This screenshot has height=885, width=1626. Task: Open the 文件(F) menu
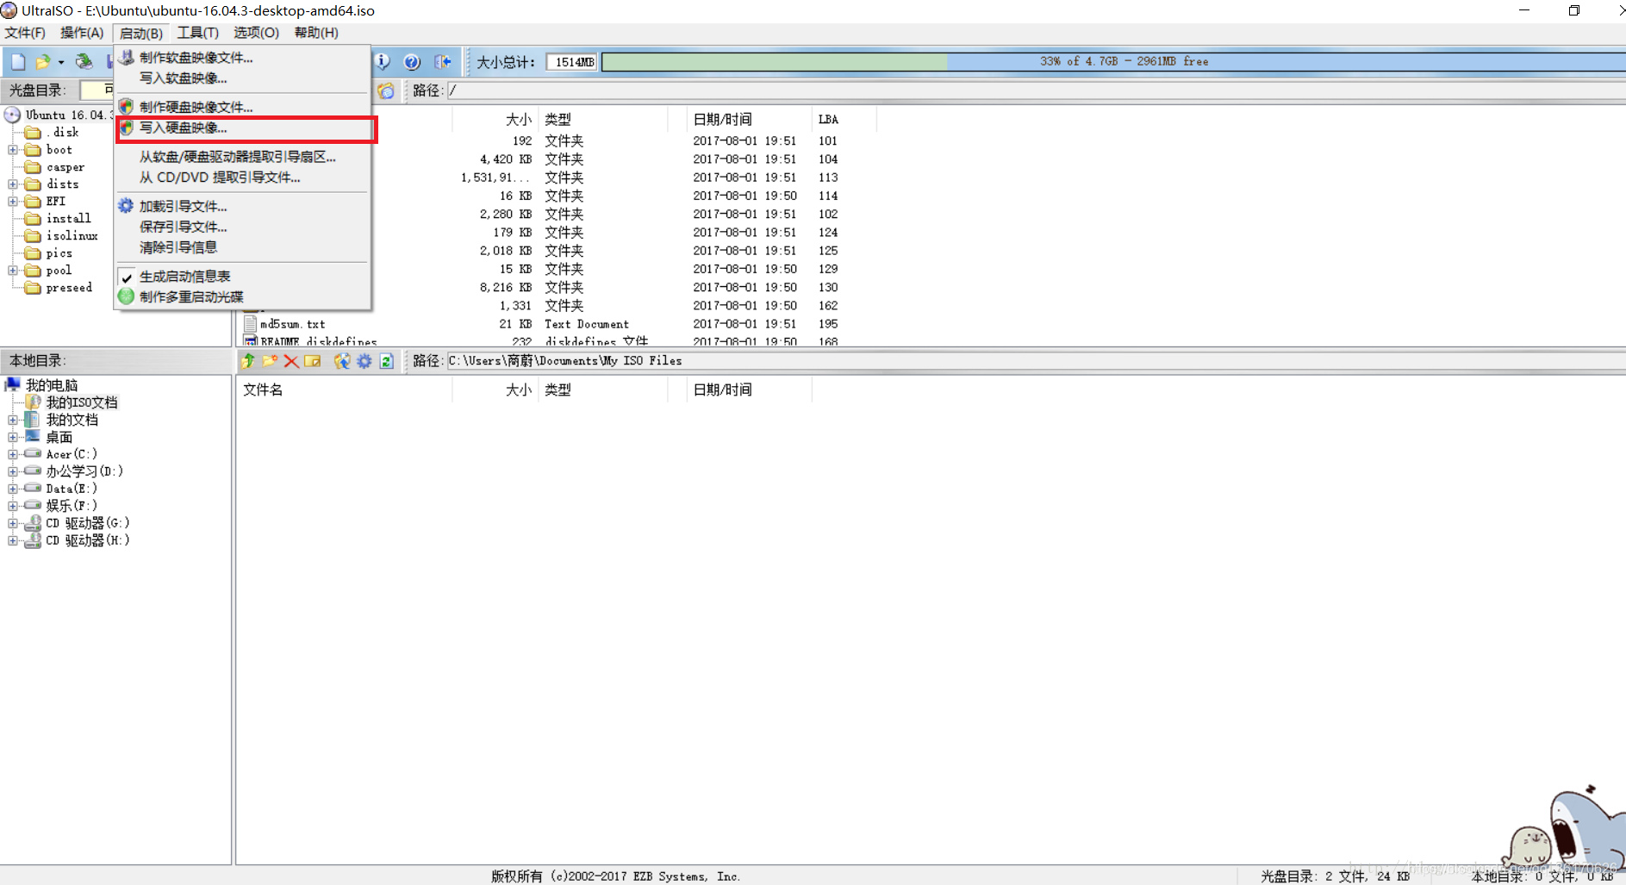[x=25, y=33]
